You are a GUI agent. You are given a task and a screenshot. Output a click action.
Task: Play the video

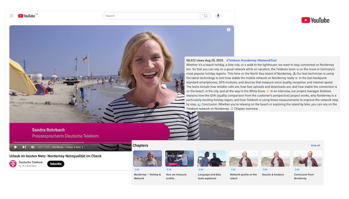(x=15, y=147)
